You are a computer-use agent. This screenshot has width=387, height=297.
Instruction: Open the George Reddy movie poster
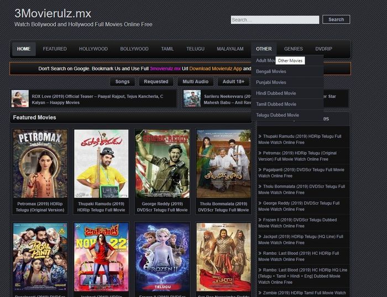(x=162, y=164)
